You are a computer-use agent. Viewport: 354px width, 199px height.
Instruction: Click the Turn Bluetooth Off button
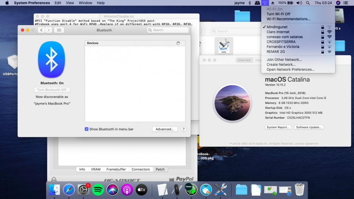(x=52, y=90)
